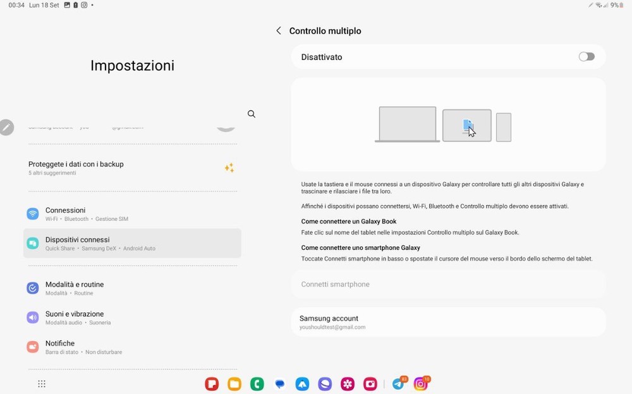Tap the Controllo multiplo header title
Viewport: 632px width, 394px height.
325,31
